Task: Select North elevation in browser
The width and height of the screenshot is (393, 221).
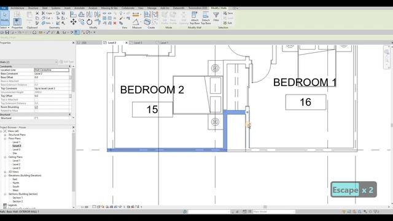Action: pos(16,183)
